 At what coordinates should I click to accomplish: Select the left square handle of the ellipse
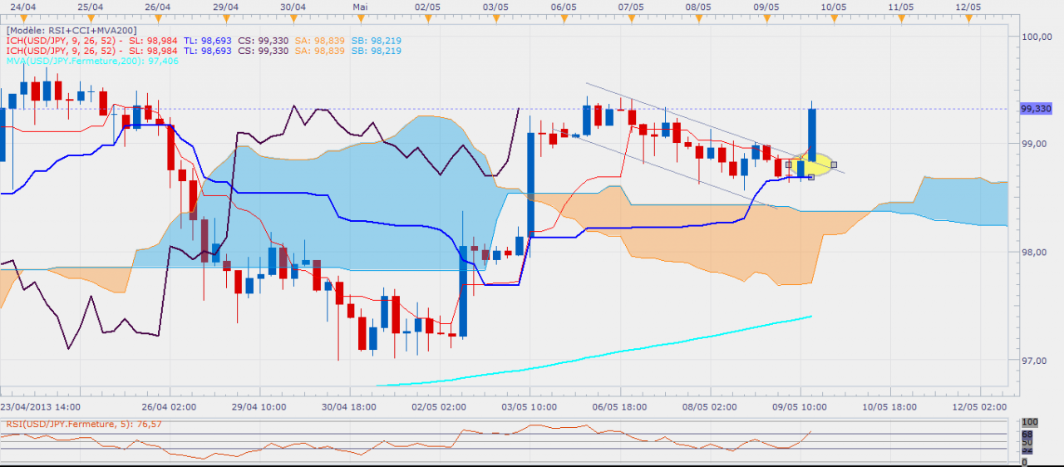pyautogui.click(x=788, y=165)
